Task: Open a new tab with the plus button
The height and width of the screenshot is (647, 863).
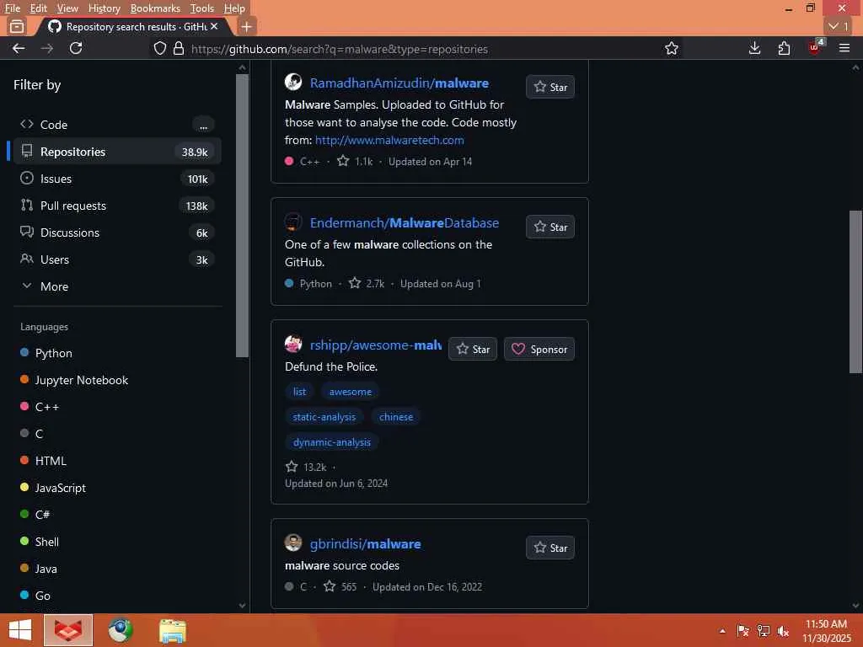Action: coord(247,26)
